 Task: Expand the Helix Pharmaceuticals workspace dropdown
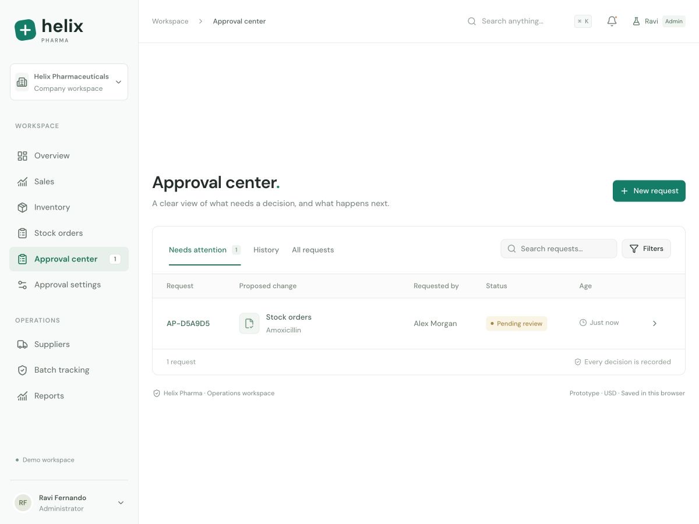coord(118,82)
